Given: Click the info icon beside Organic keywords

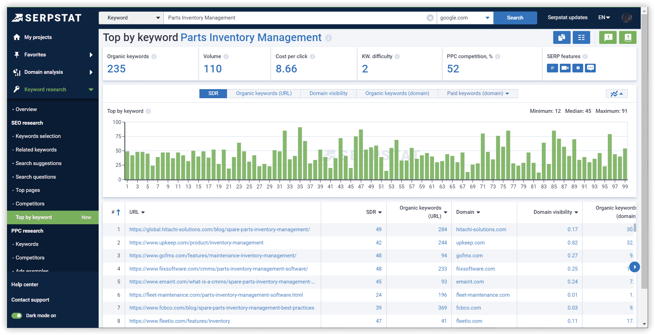Looking at the screenshot, I should (154, 56).
